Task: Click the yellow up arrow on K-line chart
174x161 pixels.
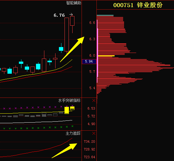Action: [x=72, y=49]
